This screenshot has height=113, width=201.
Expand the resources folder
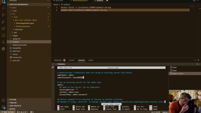19,30
